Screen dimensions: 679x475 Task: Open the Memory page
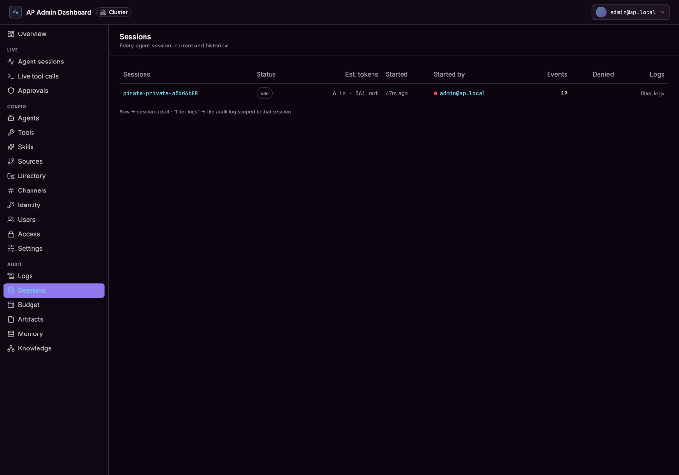tap(54, 334)
